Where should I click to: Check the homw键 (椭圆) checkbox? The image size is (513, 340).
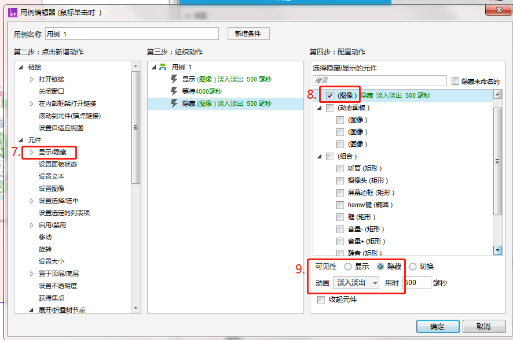(x=340, y=205)
